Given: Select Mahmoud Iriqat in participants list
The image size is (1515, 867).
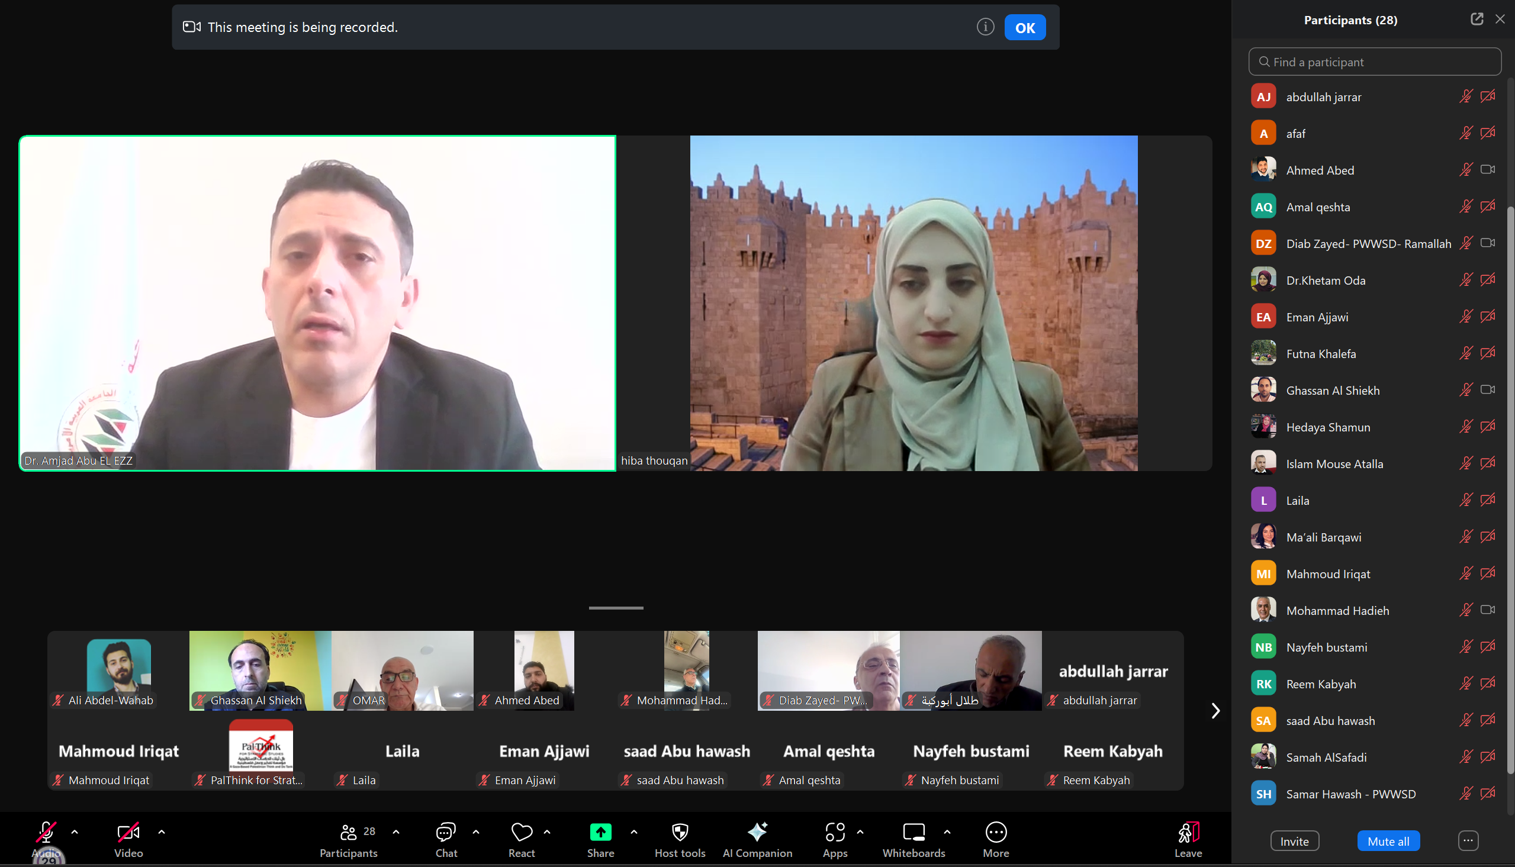Looking at the screenshot, I should point(1327,574).
